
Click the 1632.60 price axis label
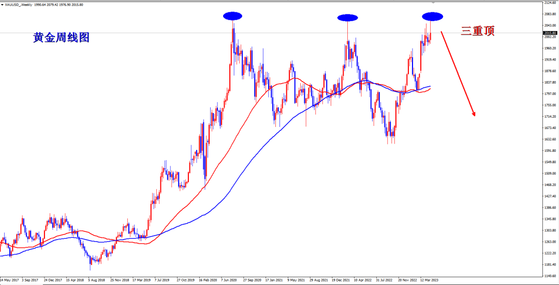pyautogui.click(x=550, y=139)
